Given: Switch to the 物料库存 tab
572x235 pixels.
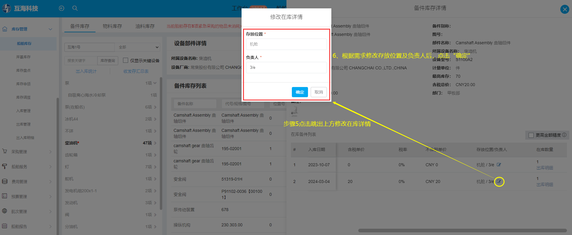Looking at the screenshot, I should point(112,26).
